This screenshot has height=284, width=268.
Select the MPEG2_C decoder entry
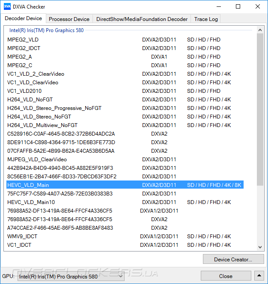pos(125,65)
